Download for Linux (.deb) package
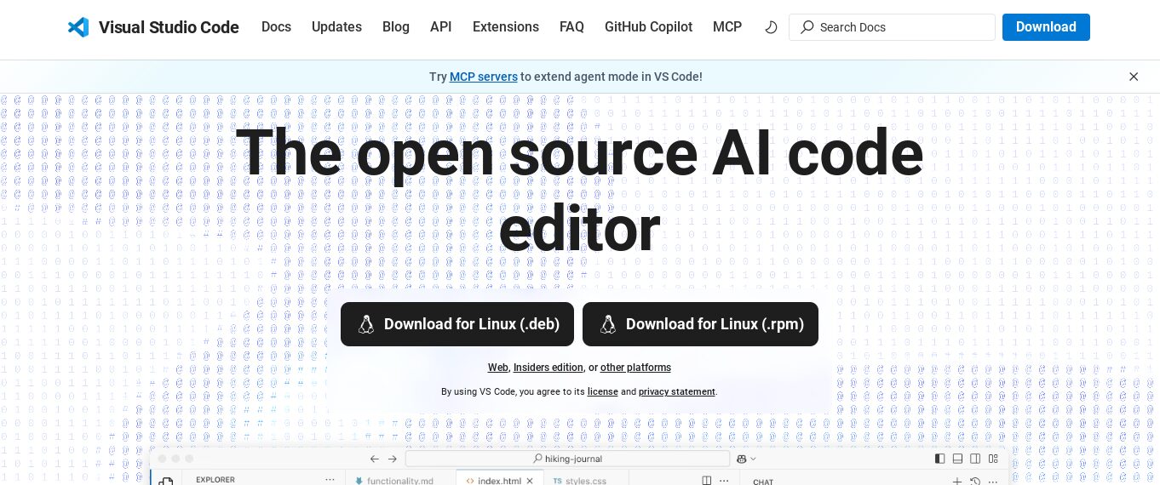Viewport: 1160px width, 485px height. tap(457, 324)
